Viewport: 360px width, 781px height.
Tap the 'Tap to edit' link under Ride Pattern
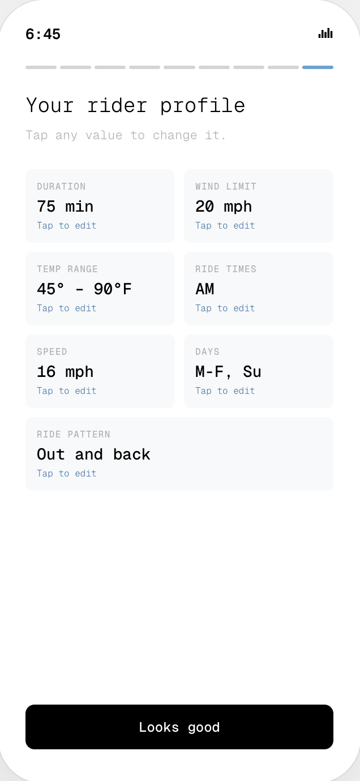tap(67, 473)
